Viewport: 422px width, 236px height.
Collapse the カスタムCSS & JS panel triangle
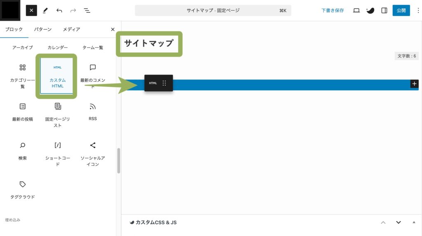click(x=414, y=222)
